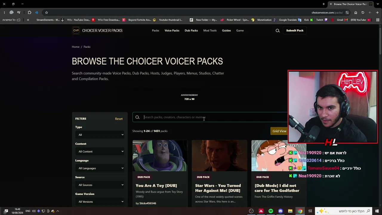Expand the bookmarks bar overflow chevron
Image resolution: width=382 pixels, height=215 pixels.
click(x=28, y=20)
